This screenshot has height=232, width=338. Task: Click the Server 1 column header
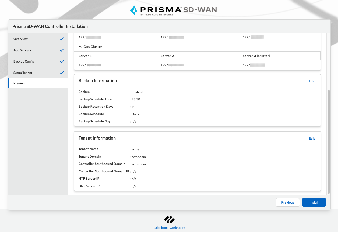tap(115, 56)
